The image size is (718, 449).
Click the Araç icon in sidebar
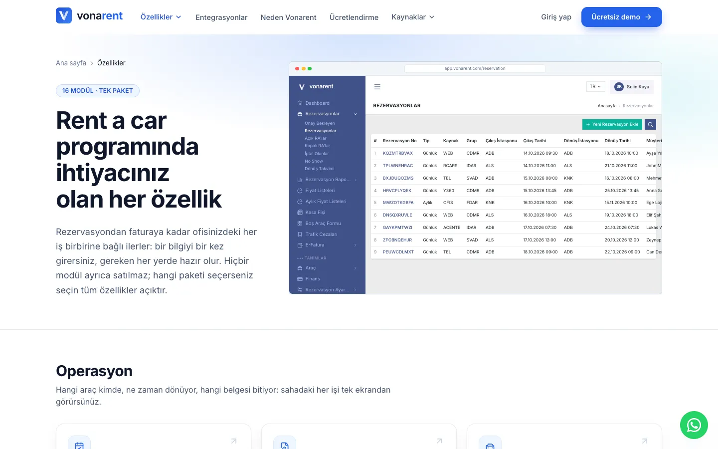click(x=300, y=268)
